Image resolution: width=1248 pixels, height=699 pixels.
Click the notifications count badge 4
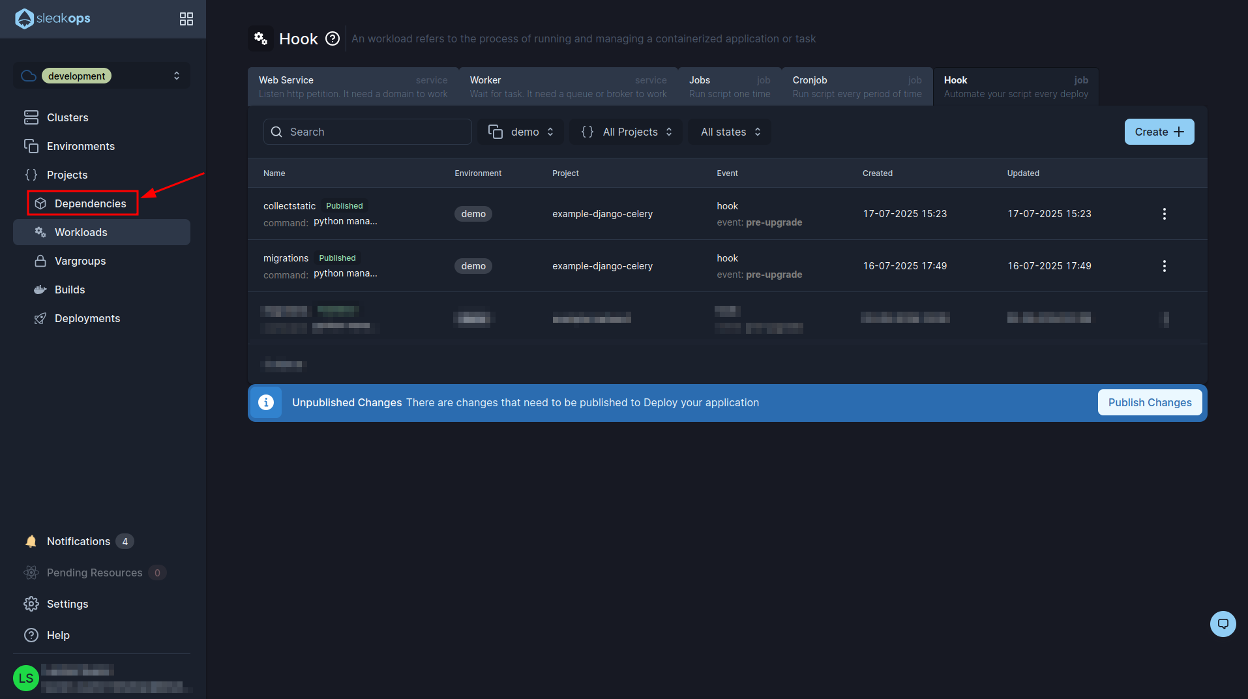click(x=125, y=541)
